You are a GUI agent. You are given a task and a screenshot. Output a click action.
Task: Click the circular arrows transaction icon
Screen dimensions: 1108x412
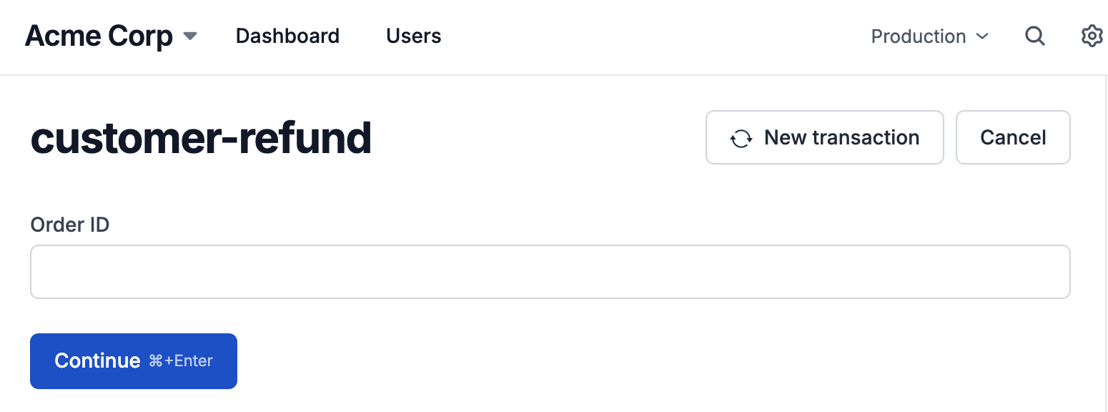point(741,137)
